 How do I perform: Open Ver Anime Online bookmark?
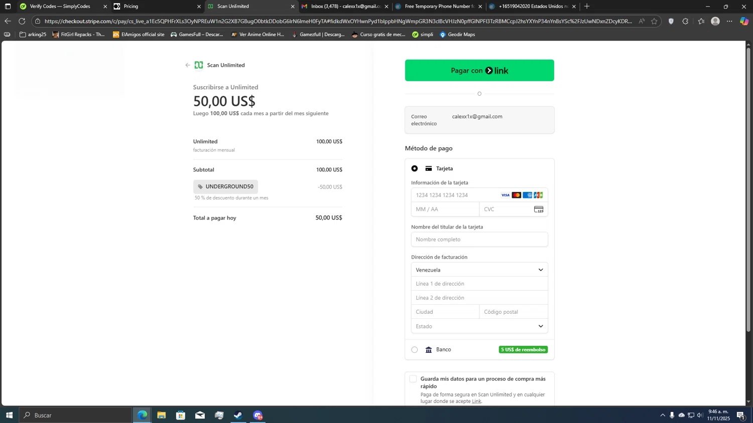258,35
